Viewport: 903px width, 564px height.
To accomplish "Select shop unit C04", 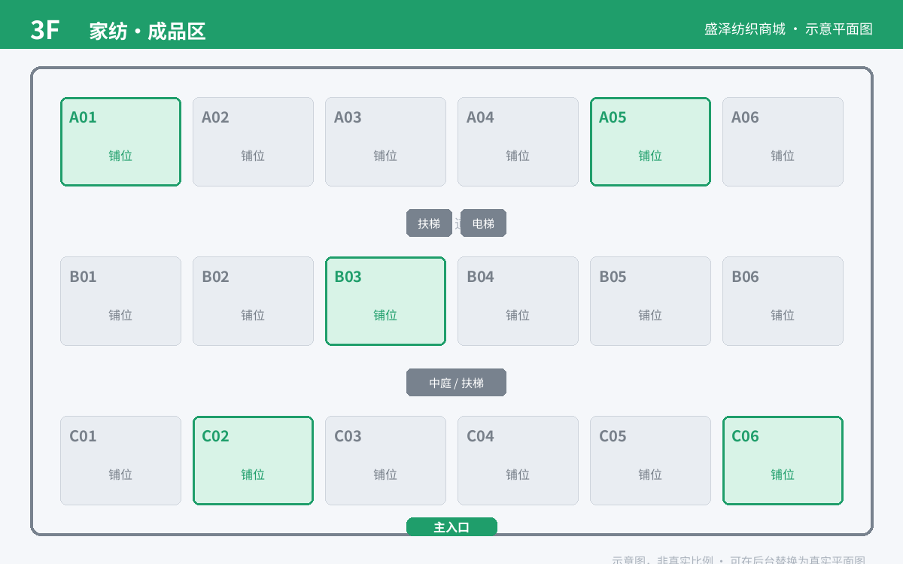I will pos(518,460).
